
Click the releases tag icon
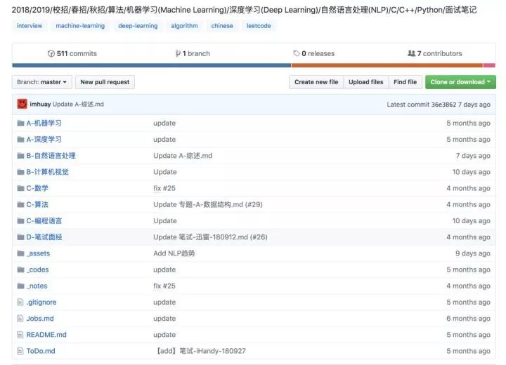pos(297,53)
